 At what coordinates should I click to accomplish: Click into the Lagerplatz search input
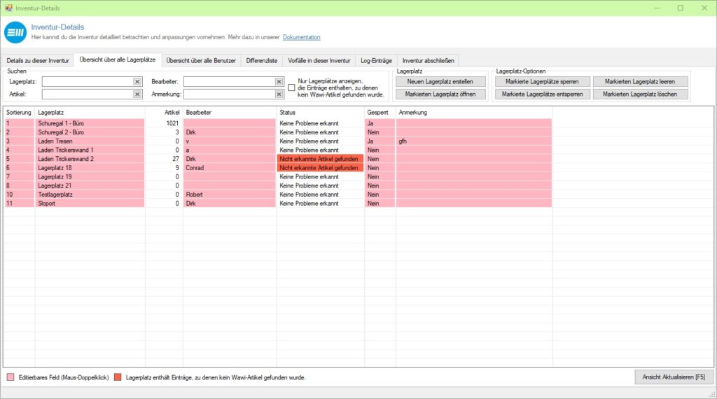click(88, 82)
